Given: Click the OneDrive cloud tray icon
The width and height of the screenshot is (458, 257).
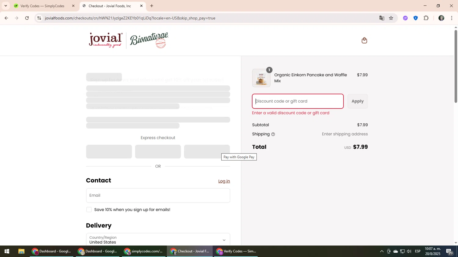Looking at the screenshot, I should click(x=395, y=252).
